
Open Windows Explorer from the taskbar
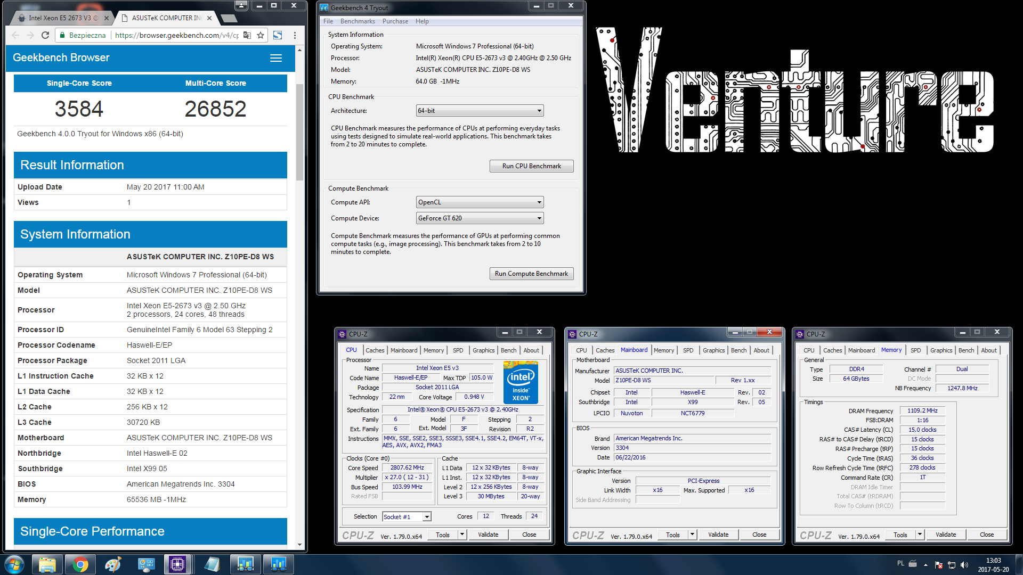coord(47,564)
